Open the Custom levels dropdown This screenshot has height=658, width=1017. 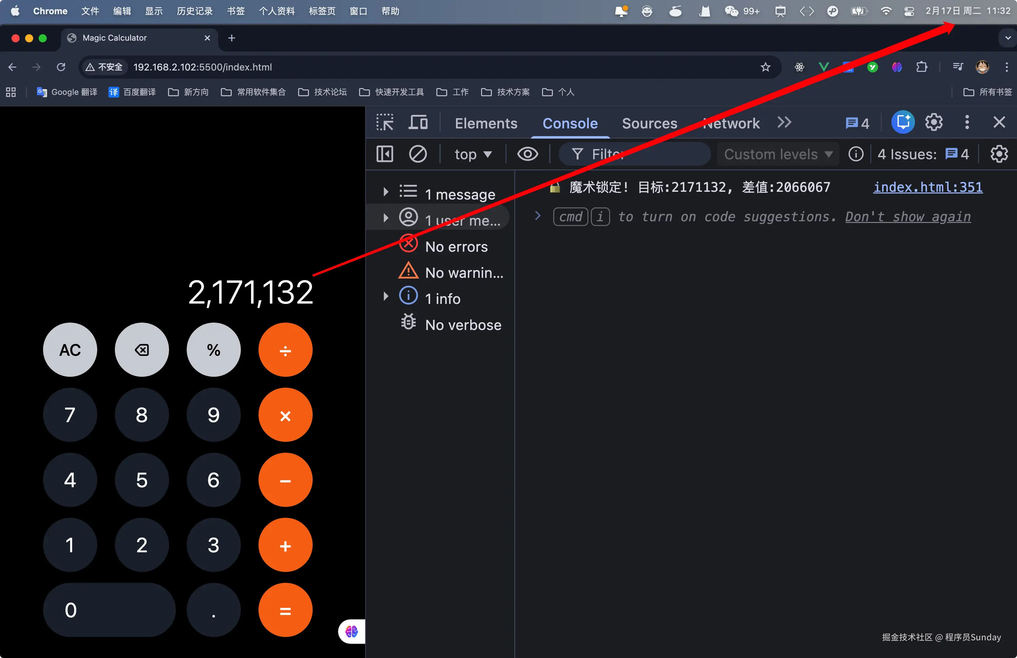click(x=778, y=154)
